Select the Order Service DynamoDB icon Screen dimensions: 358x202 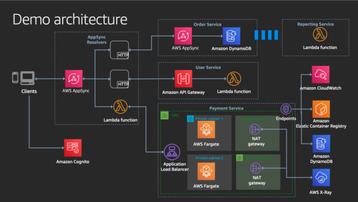click(231, 36)
